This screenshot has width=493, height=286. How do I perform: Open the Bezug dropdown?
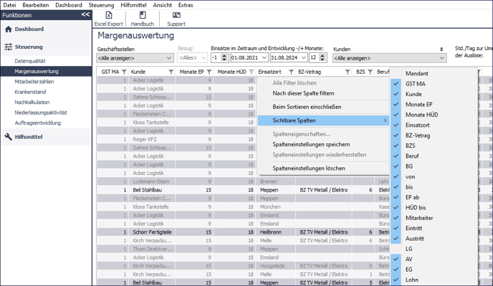[x=193, y=58]
